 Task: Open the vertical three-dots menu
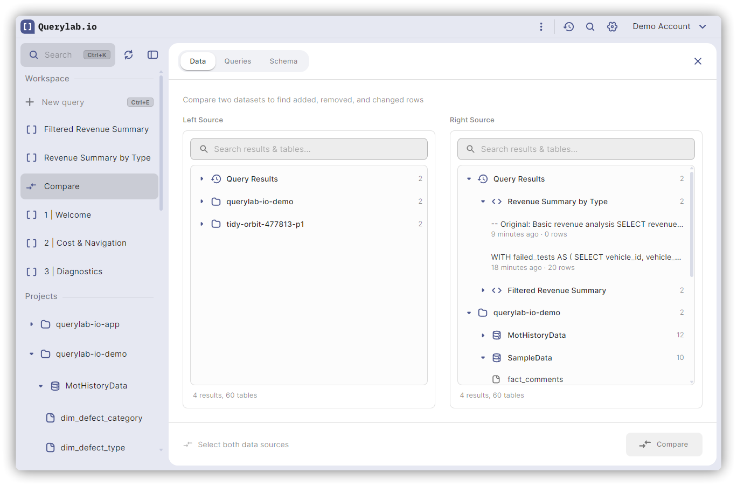pos(541,27)
